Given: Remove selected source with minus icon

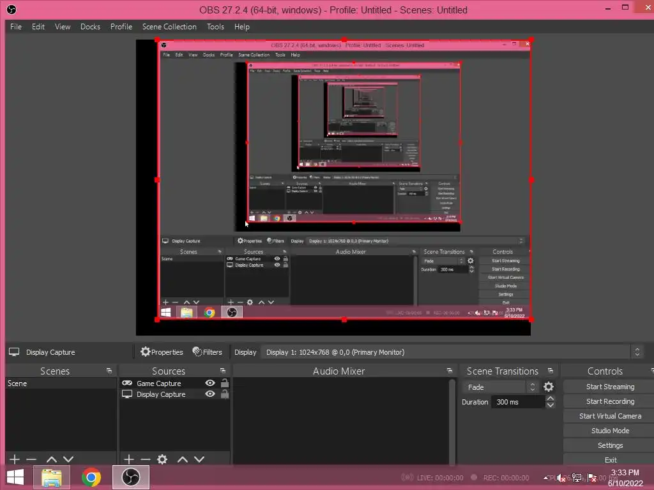Looking at the screenshot, I should (145, 459).
